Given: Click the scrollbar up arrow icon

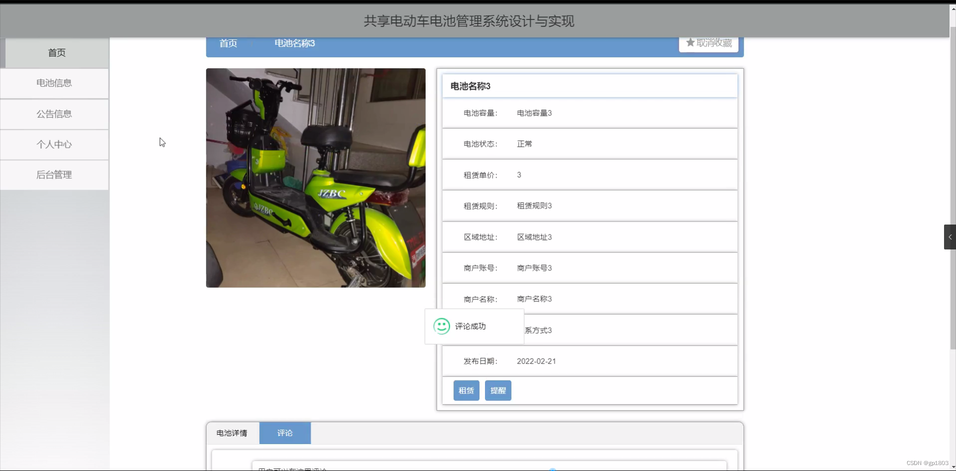Looking at the screenshot, I should (952, 8).
